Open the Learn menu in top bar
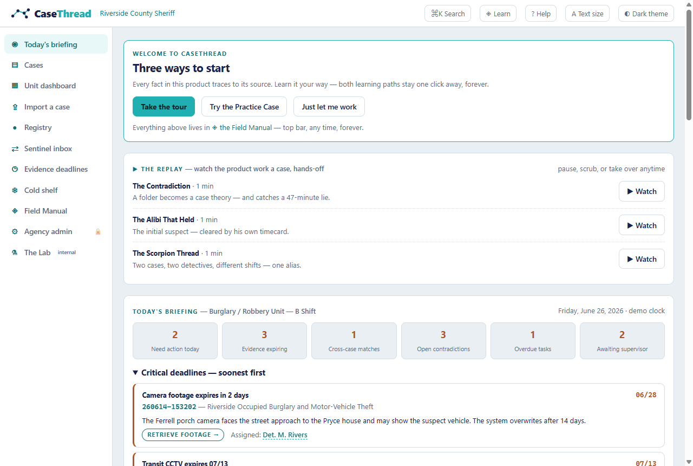Screen dimensions: 693x466 498,14
